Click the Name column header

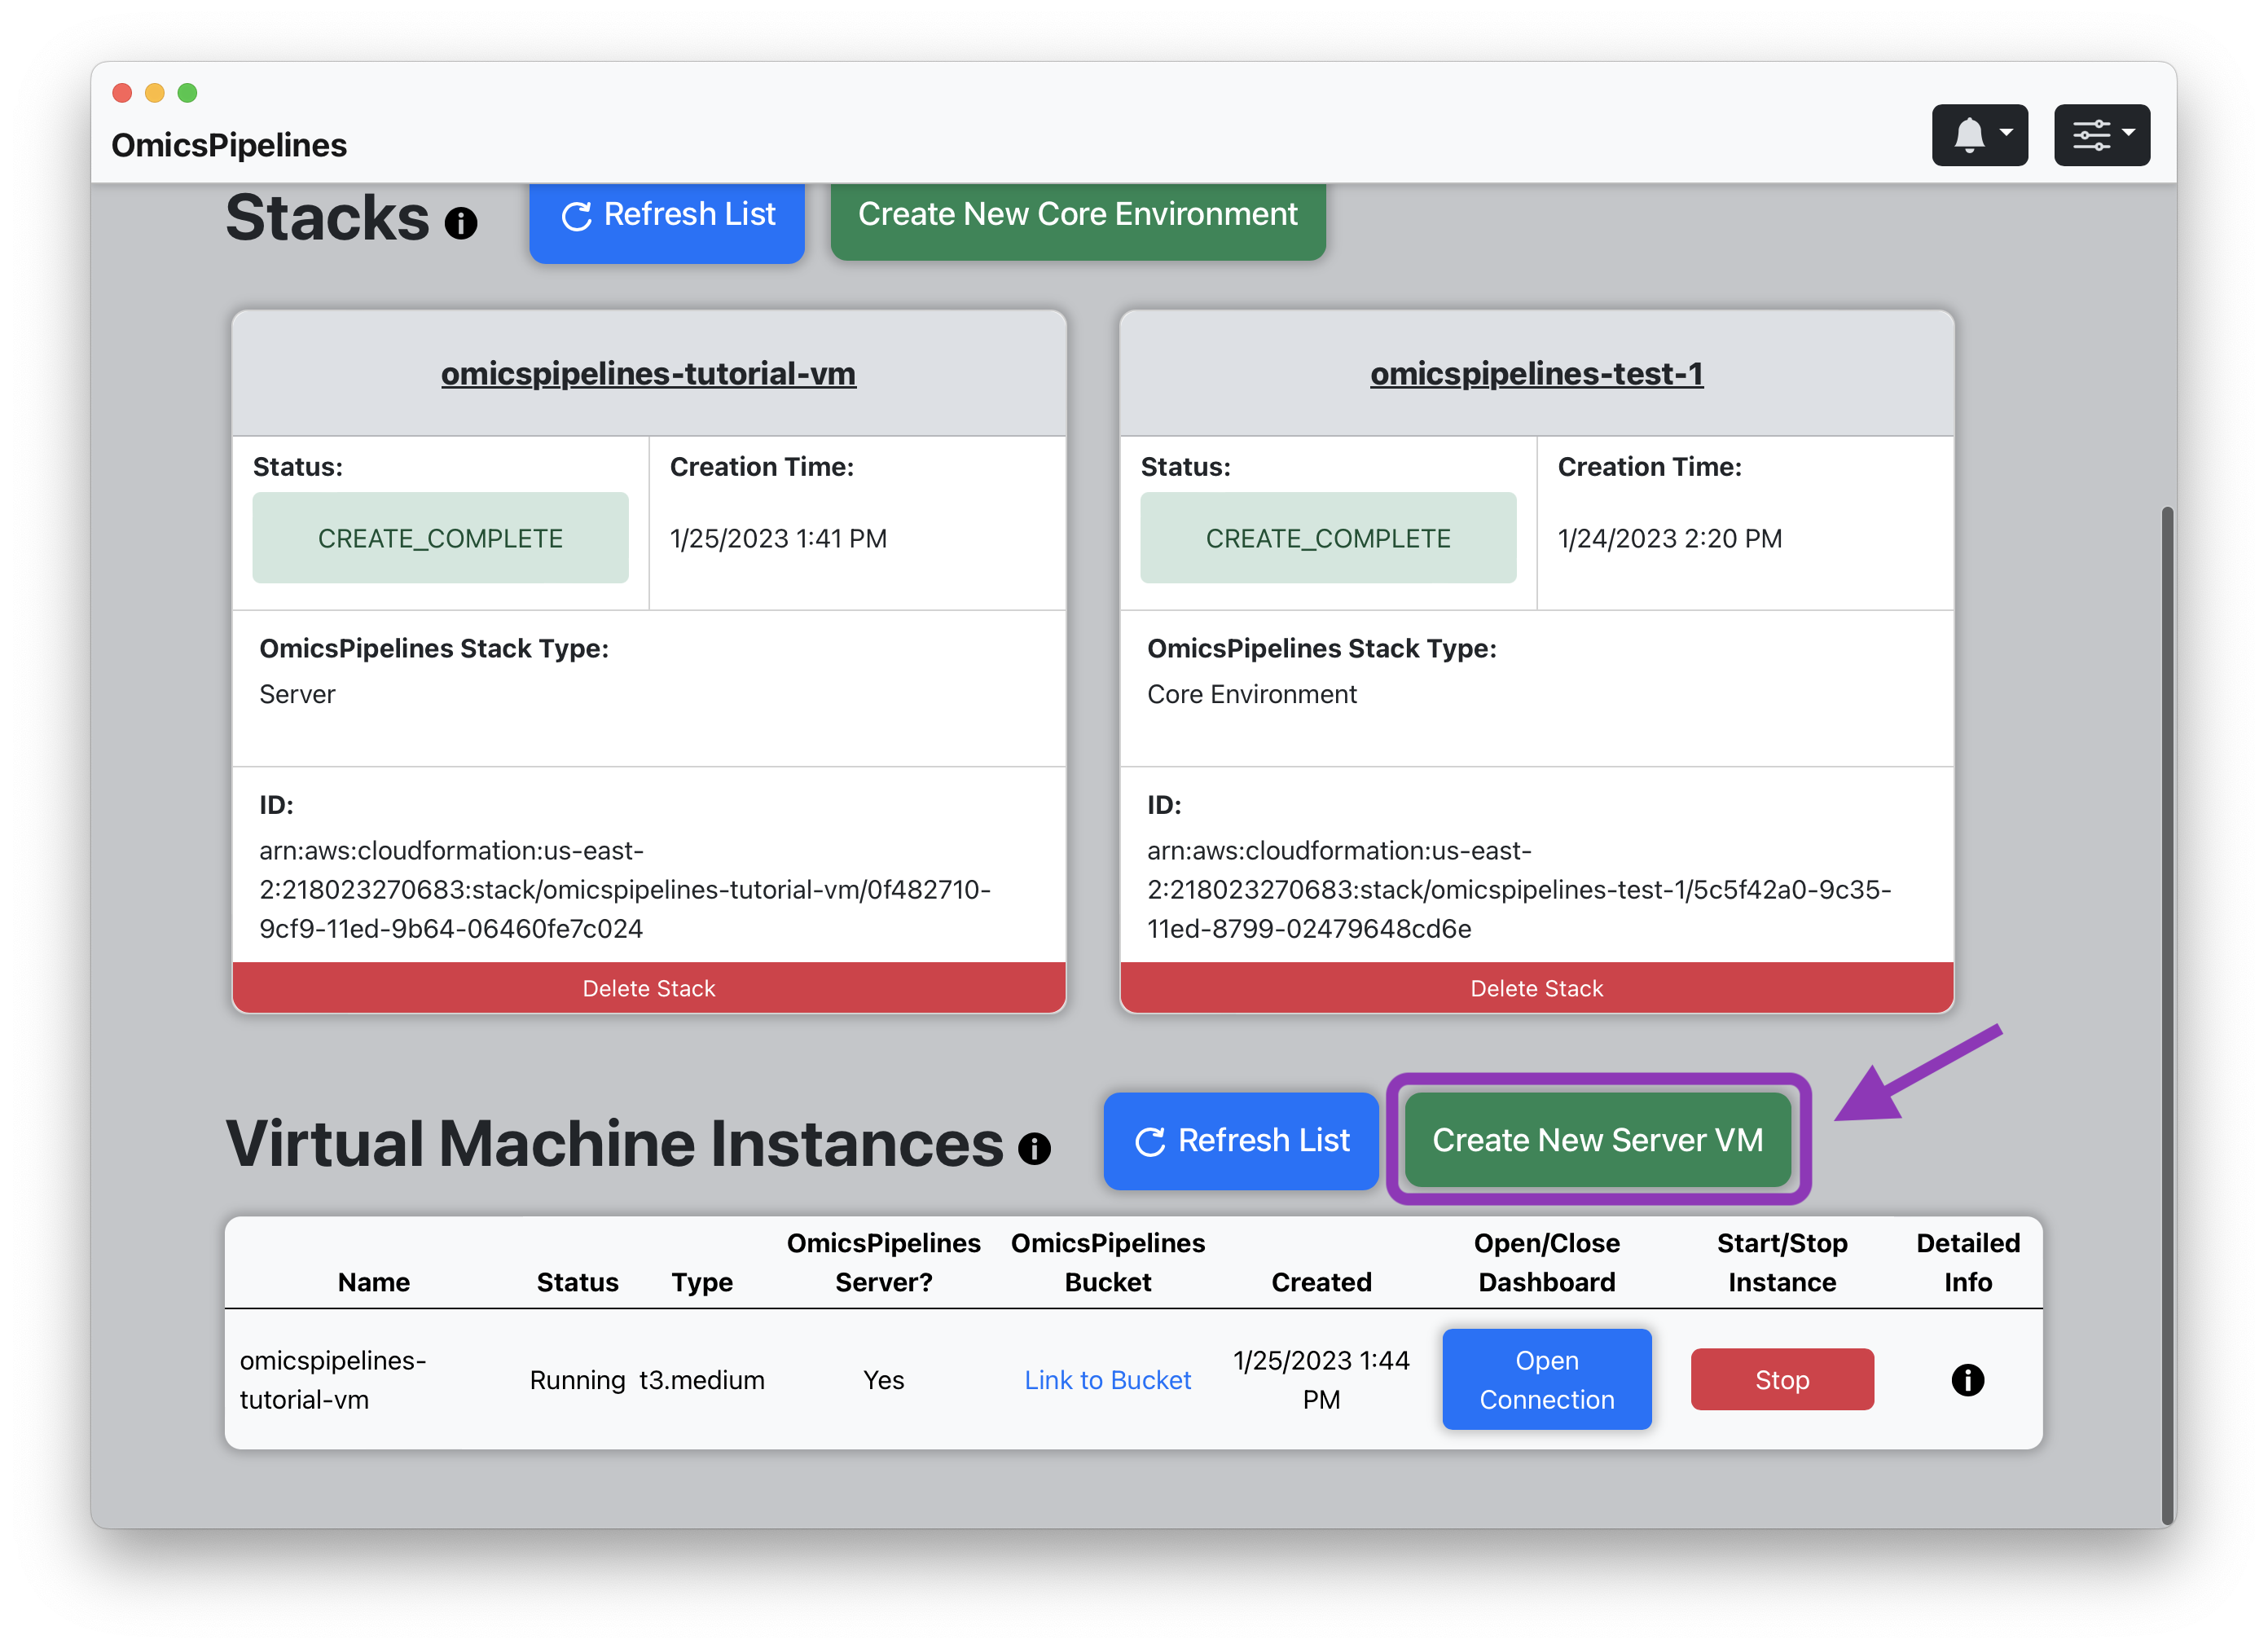[373, 1282]
